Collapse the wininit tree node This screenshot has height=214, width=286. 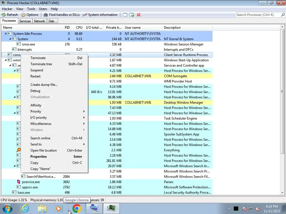pyautogui.click(x=6, y=60)
